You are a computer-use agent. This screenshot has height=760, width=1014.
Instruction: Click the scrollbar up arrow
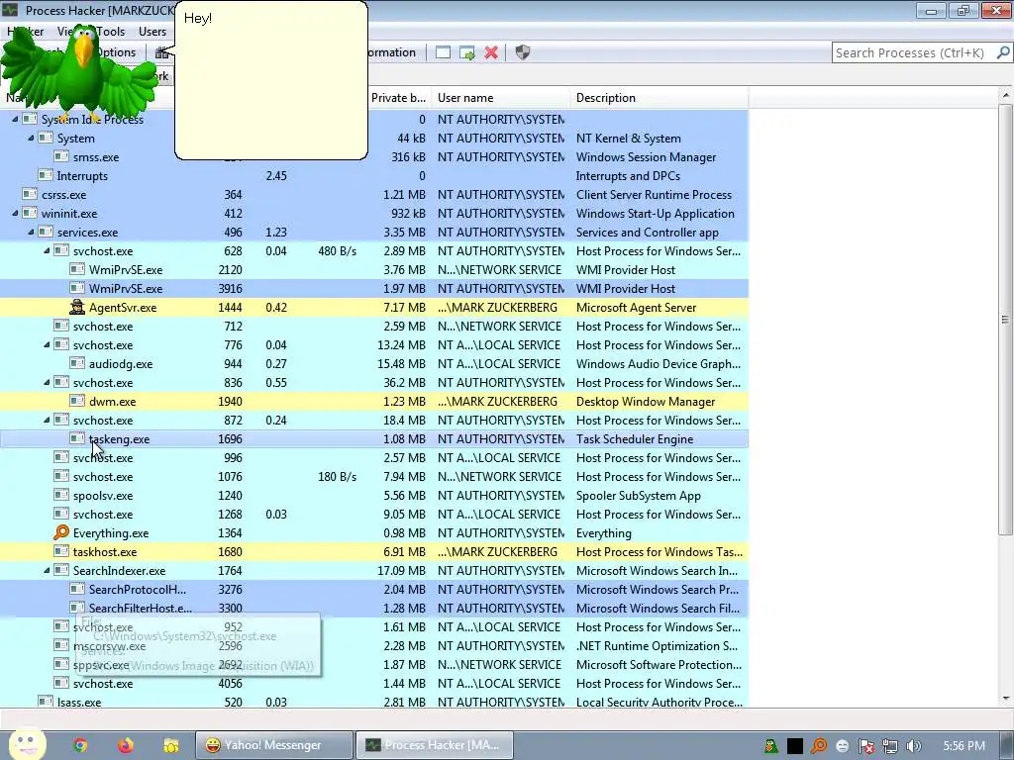pyautogui.click(x=1005, y=96)
